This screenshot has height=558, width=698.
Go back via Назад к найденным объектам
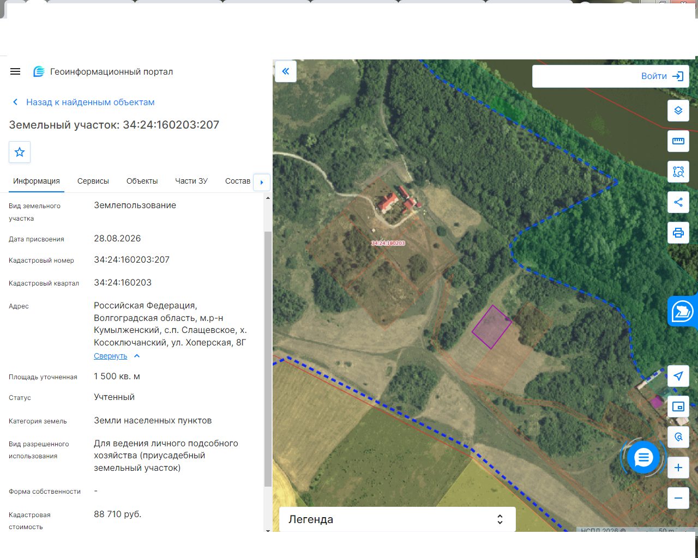point(83,102)
